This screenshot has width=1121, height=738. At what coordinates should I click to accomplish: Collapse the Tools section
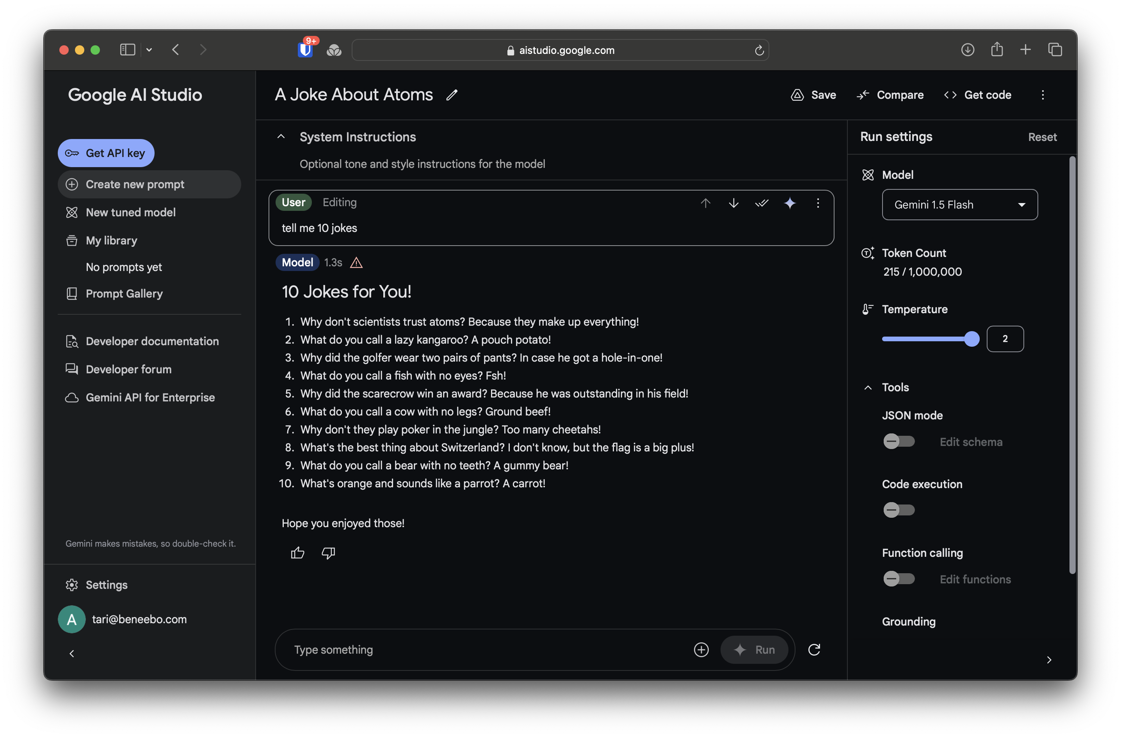[868, 387]
